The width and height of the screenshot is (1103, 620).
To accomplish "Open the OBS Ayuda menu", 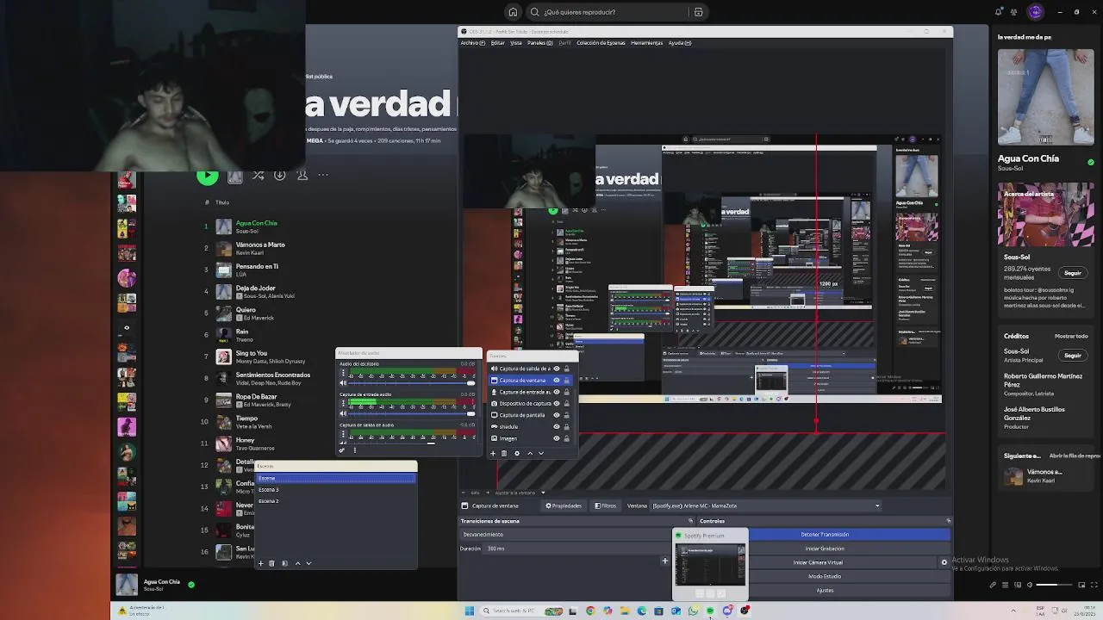I will coord(680,43).
